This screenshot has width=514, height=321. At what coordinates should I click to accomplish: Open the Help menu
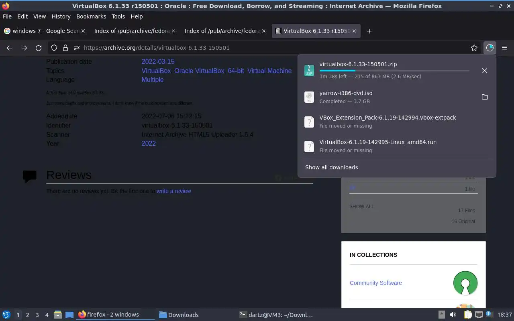pyautogui.click(x=137, y=16)
